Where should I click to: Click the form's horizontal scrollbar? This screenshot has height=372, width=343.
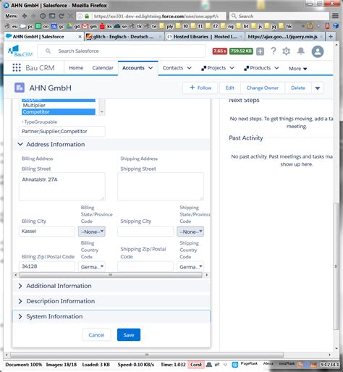click(x=111, y=275)
